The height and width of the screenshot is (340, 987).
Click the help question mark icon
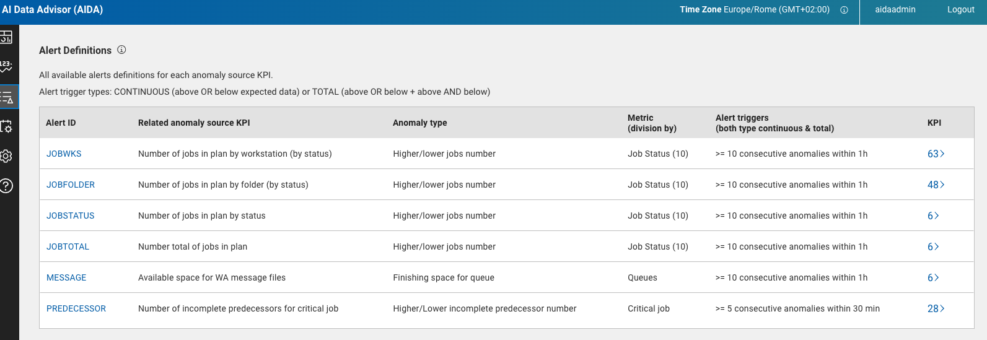[6, 186]
